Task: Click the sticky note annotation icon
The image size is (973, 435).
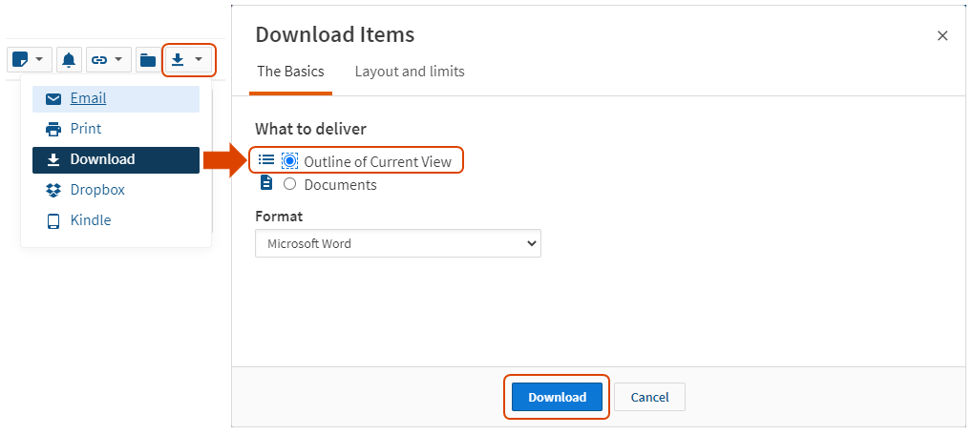Action: [20, 60]
